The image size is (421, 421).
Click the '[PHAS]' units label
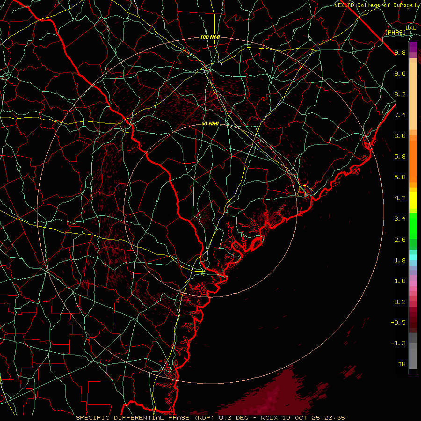[x=395, y=32]
